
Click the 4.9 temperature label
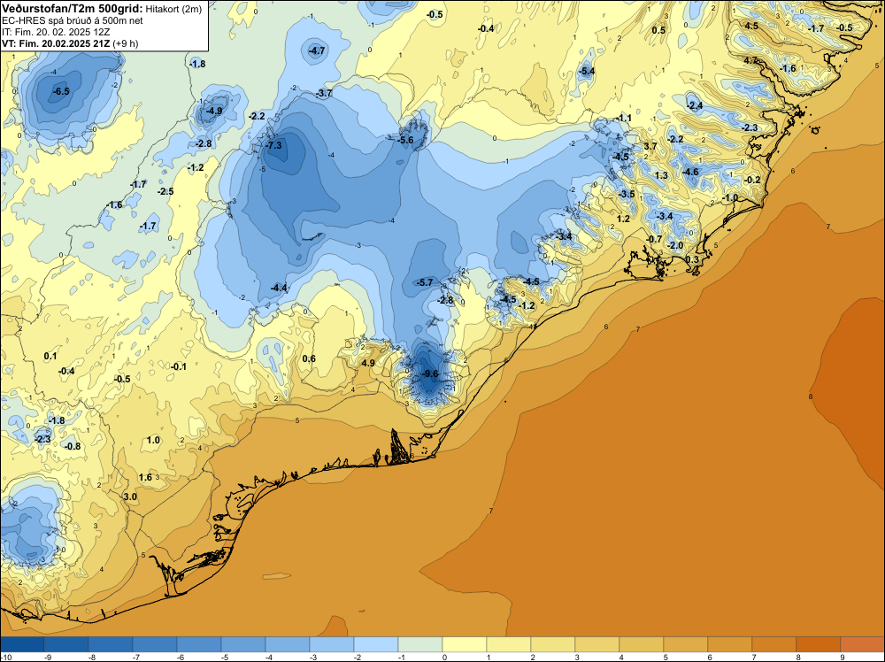[368, 363]
